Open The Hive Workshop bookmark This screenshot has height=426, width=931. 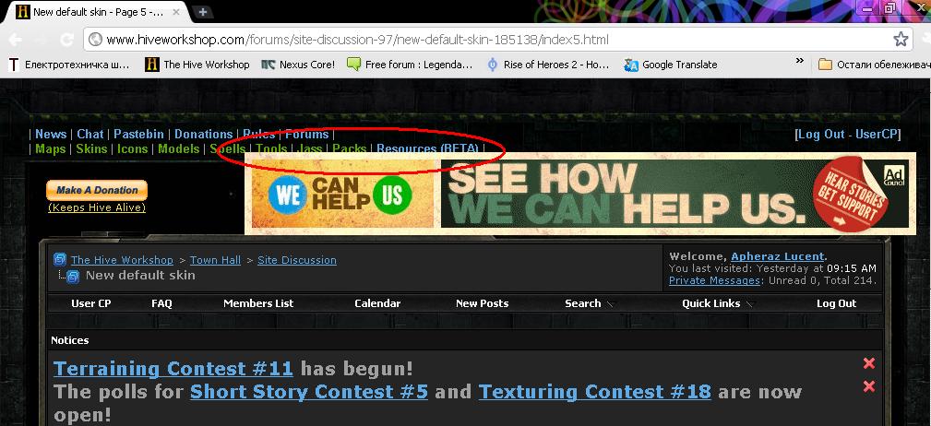point(197,65)
